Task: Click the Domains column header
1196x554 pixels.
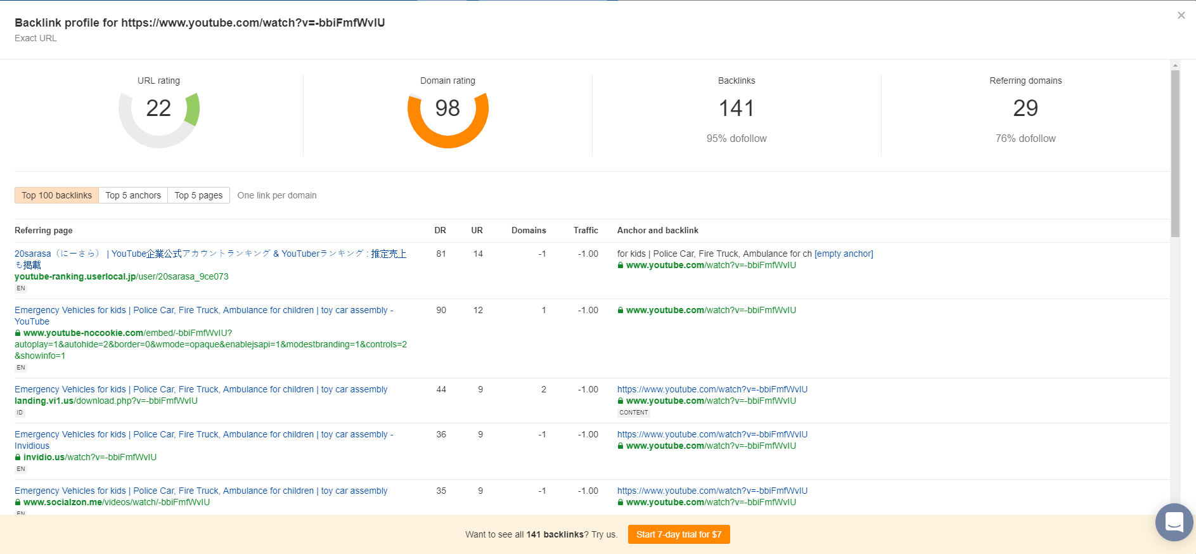Action: point(529,230)
